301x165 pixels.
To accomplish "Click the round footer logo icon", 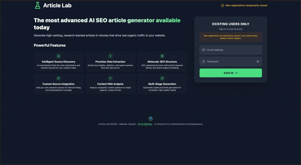I will (150, 119).
